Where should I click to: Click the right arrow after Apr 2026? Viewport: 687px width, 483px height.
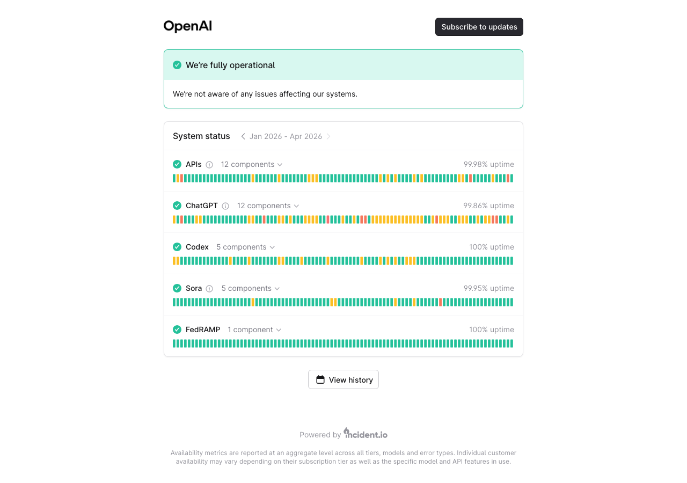[x=329, y=136]
